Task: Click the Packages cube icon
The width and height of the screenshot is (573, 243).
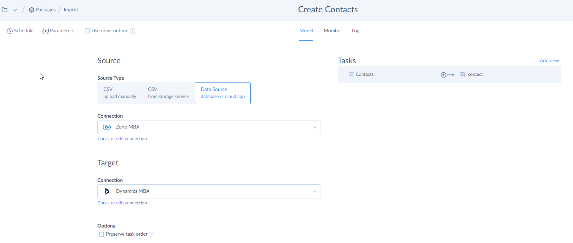Action: point(32,10)
